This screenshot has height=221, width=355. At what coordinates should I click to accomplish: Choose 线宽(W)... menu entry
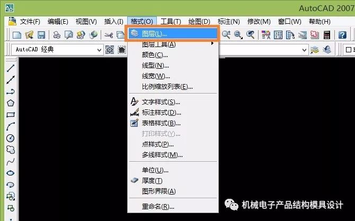coord(173,76)
